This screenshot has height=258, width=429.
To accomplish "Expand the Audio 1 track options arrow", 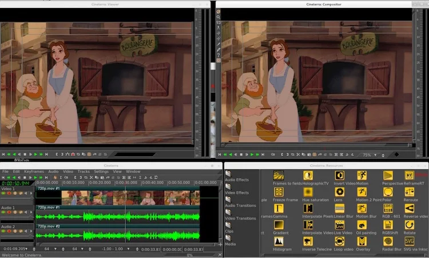I will pos(31,212).
